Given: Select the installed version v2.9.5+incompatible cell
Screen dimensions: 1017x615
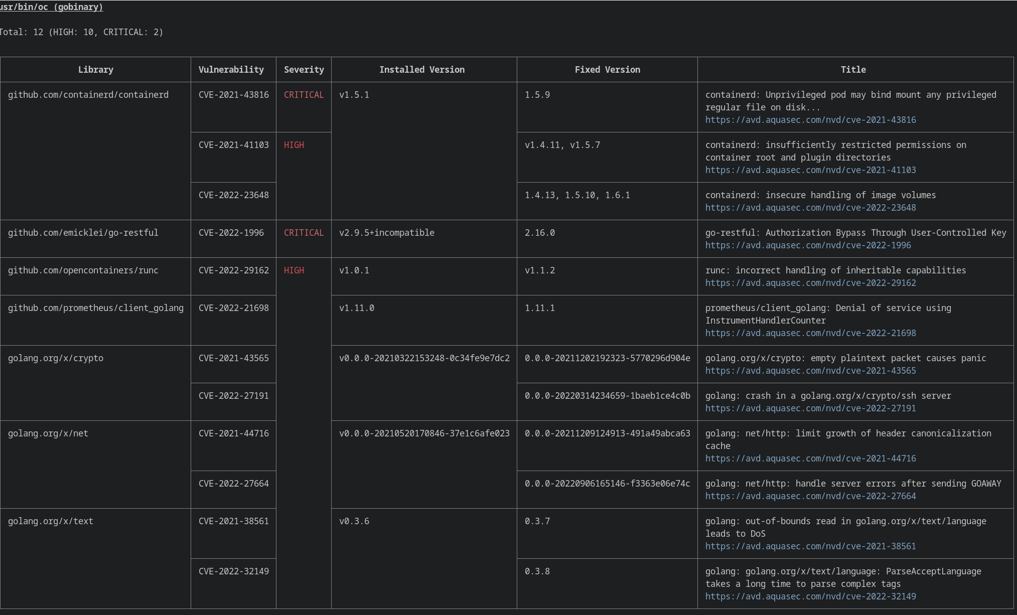Looking at the screenshot, I should (x=386, y=232).
